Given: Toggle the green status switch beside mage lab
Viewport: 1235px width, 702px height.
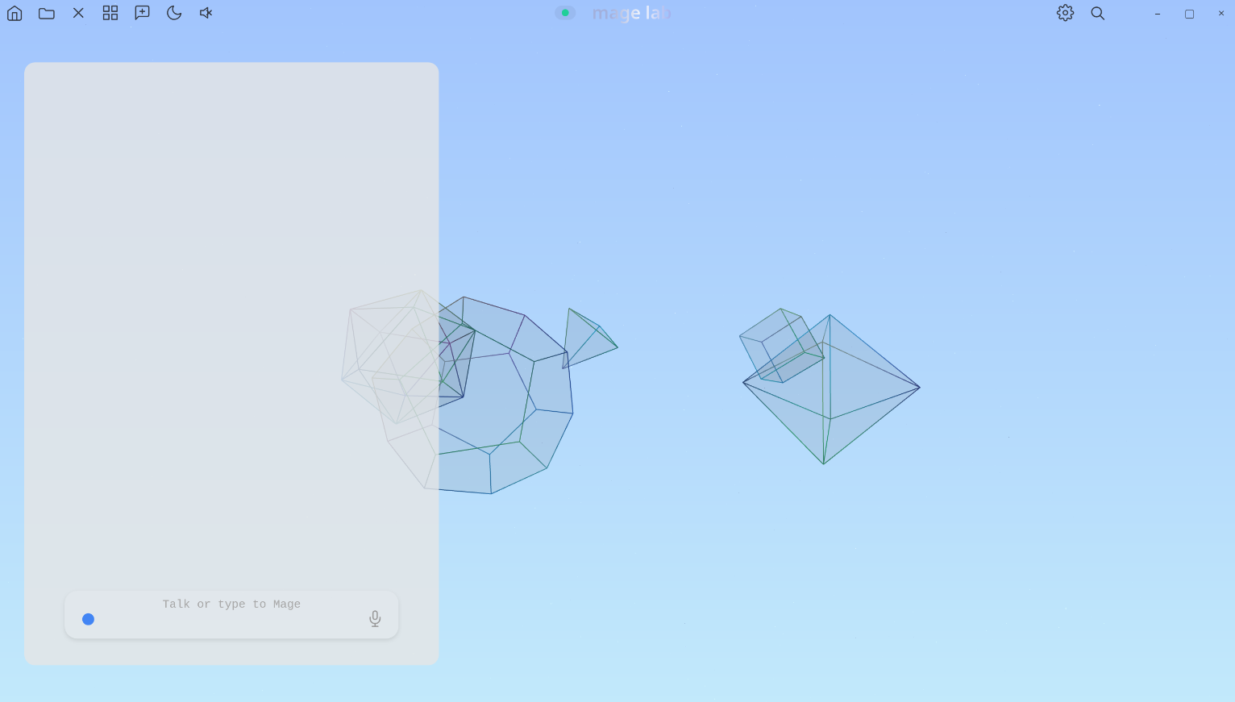Looking at the screenshot, I should click(x=565, y=13).
